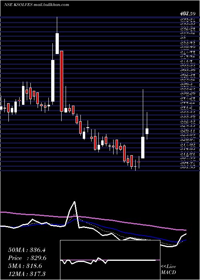The image size is (200, 280).
Task: Click the Price : 329.6 readout
Action: coord(28,258)
